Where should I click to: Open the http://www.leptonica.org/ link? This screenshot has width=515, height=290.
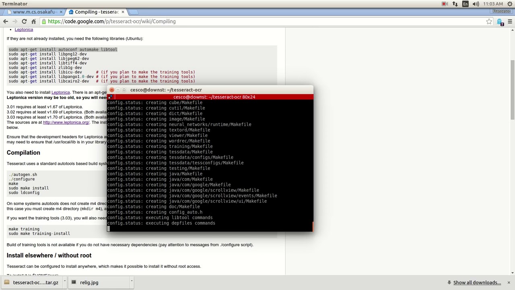[x=66, y=122]
